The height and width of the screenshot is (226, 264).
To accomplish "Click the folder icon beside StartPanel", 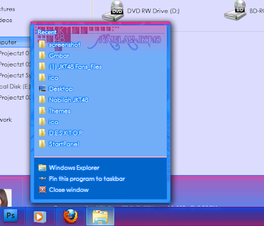I will (x=42, y=144).
